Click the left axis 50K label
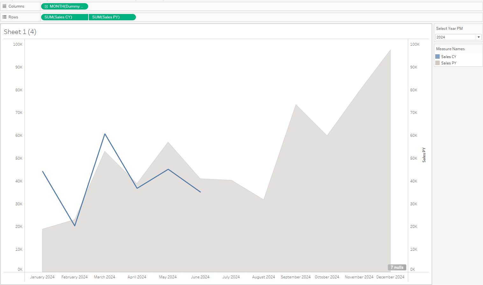Viewport: 483px width, 285px height. [x=19, y=158]
